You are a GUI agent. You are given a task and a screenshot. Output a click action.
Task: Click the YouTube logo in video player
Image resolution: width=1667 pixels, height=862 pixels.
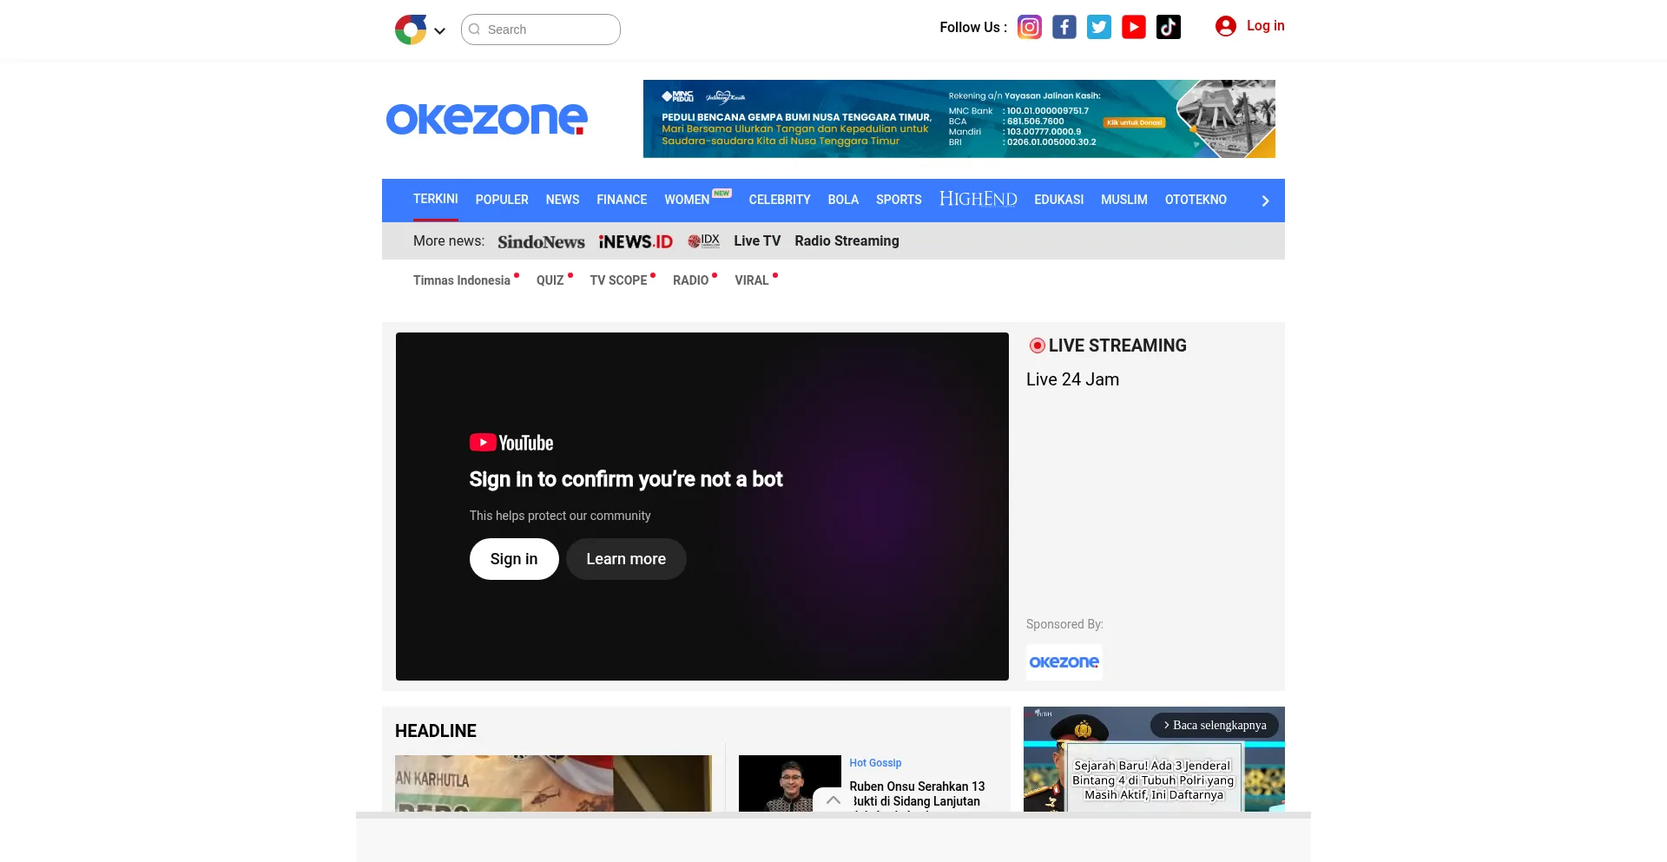click(x=511, y=443)
